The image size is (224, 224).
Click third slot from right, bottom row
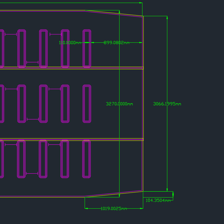(x=43, y=159)
